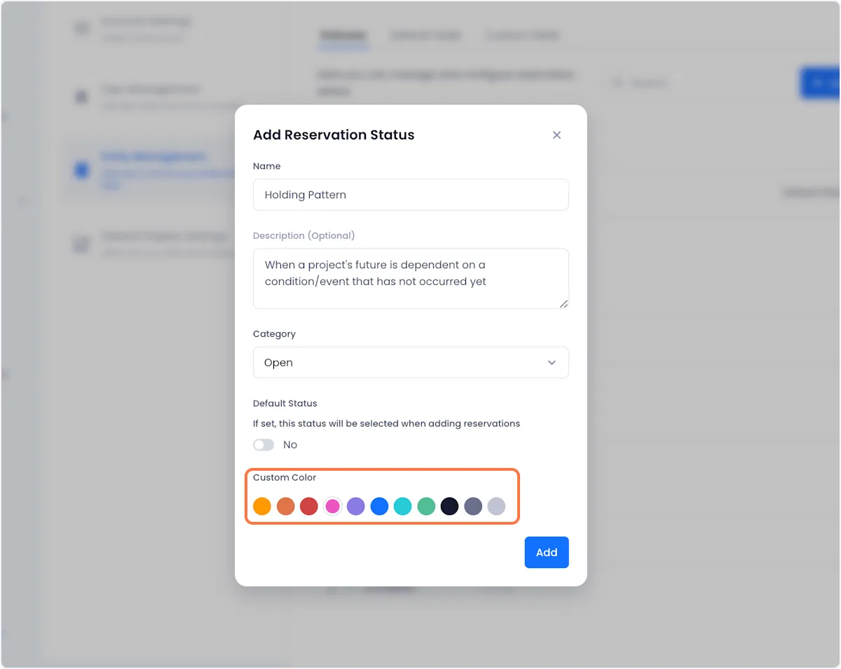The image size is (841, 669).
Task: Choose the red color swatch
Action: click(x=309, y=506)
